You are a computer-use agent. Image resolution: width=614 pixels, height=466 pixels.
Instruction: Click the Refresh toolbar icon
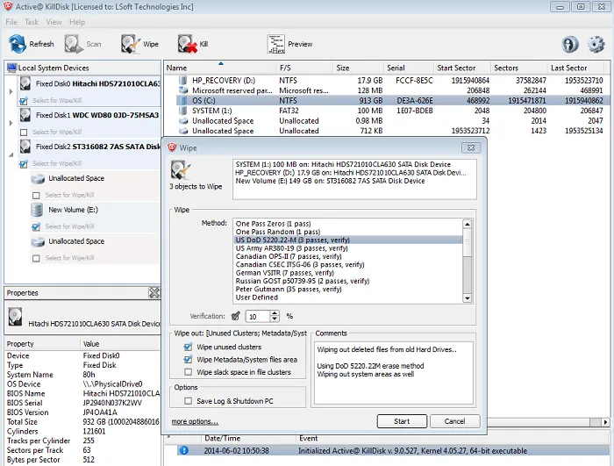(18, 44)
